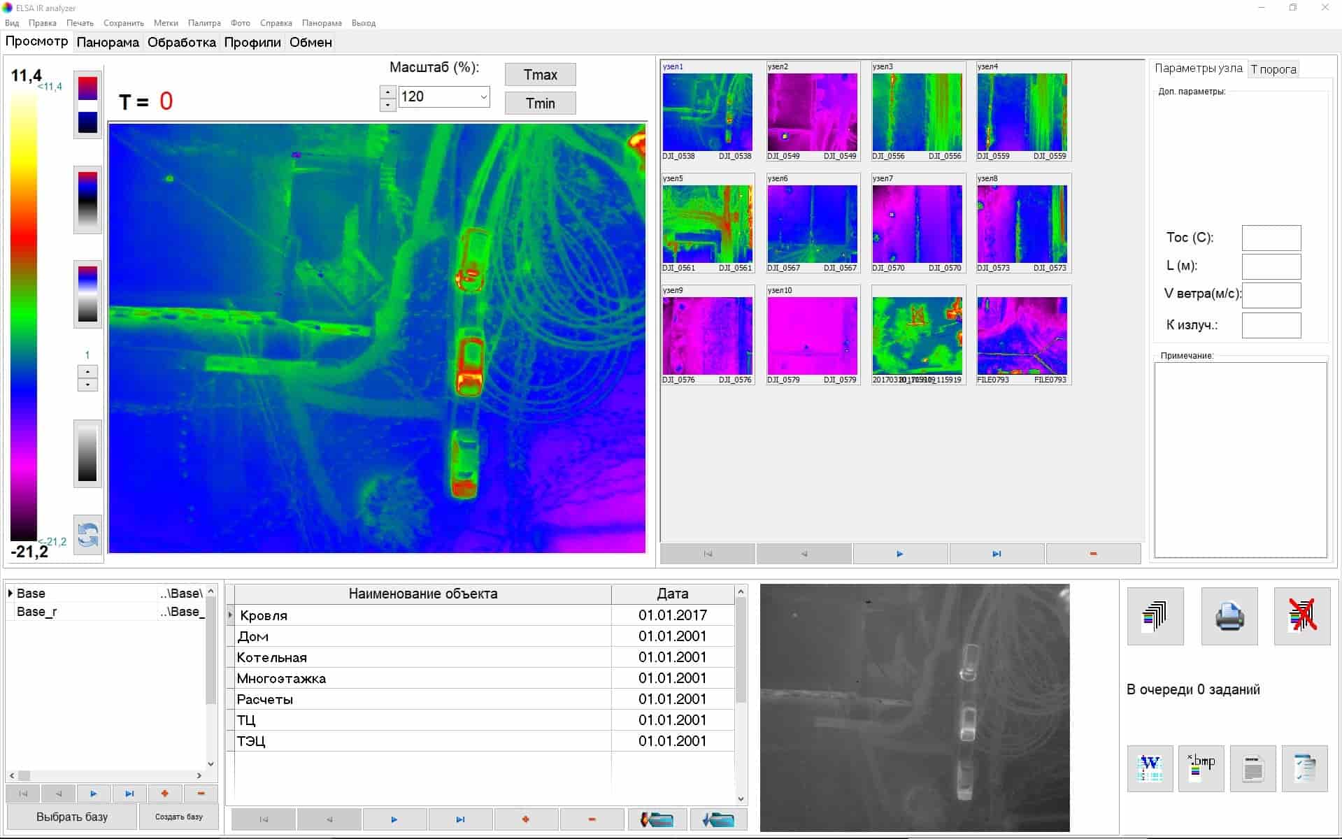
Task: Expand the Кровля object row arrow
Action: [230, 615]
